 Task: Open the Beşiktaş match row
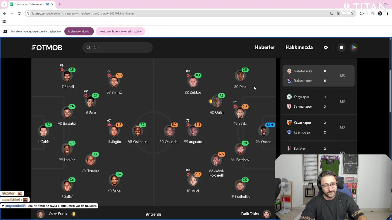click(318, 149)
